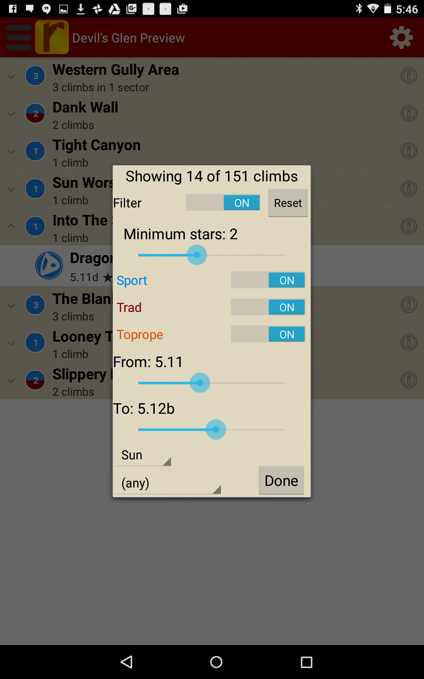Click the Minimum stars slider handle
424x679 pixels.
(197, 255)
